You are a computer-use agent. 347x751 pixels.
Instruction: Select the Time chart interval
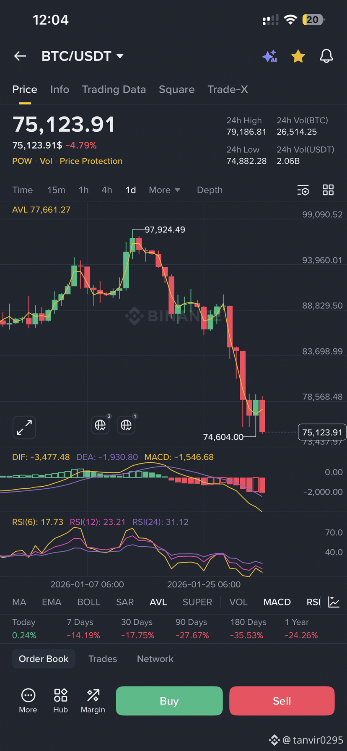[x=23, y=190]
